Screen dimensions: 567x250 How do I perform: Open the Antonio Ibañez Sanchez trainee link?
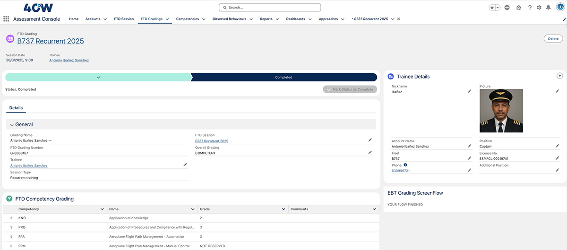click(x=69, y=60)
